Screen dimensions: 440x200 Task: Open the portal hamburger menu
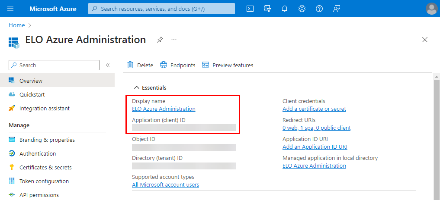10,9
